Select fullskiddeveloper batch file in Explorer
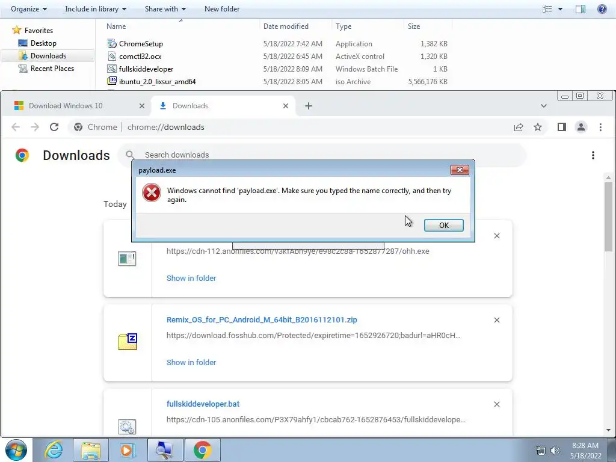 146,69
